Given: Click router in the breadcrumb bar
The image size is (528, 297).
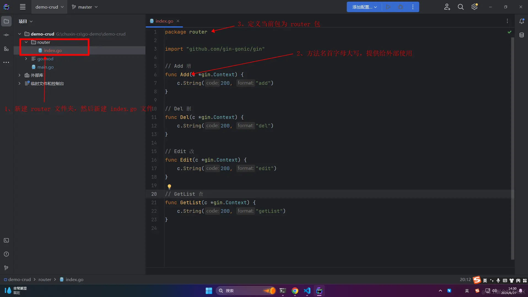Looking at the screenshot, I should (45, 279).
